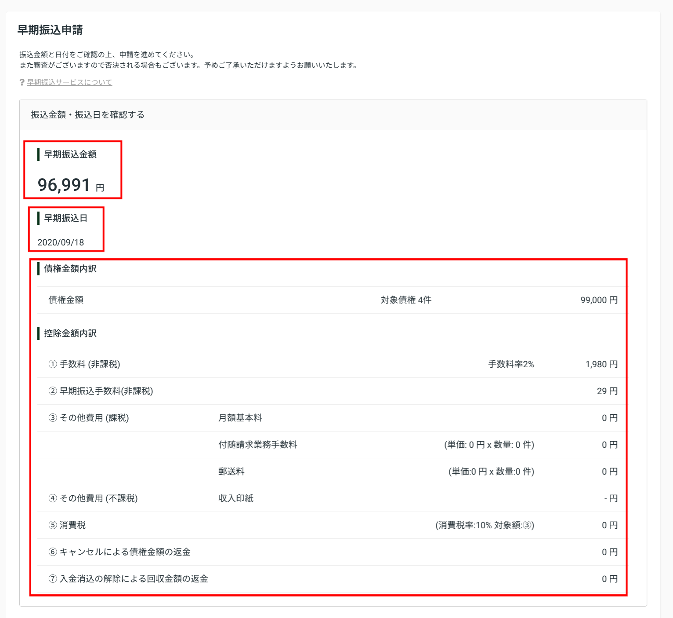Click the 1,980 円 fee amount
673x618 pixels.
point(602,364)
